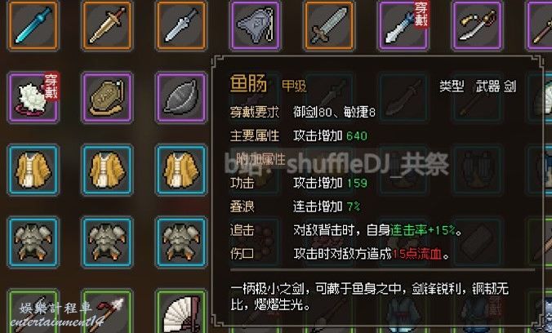Image resolution: width=552 pixels, height=333 pixels.
Task: Pick the leftmost yellow robe
Action: pos(33,170)
